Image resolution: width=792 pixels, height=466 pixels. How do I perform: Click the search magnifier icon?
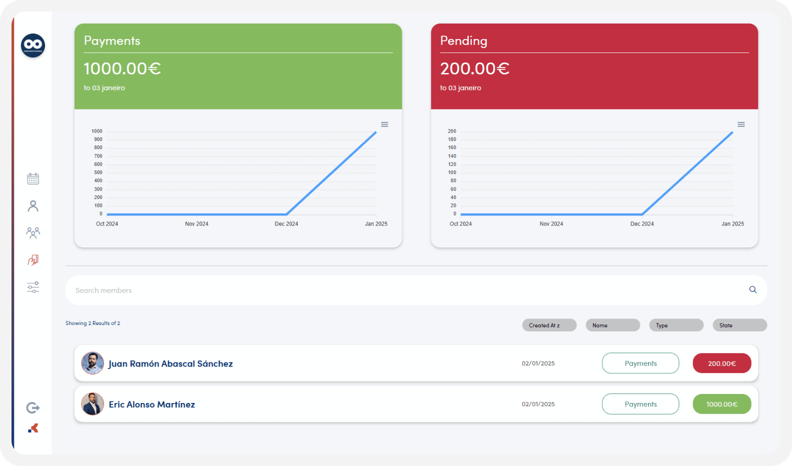pos(752,290)
